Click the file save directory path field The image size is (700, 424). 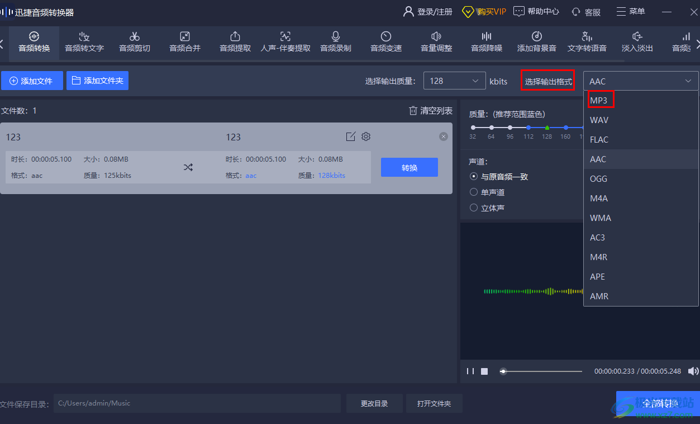[197, 403]
